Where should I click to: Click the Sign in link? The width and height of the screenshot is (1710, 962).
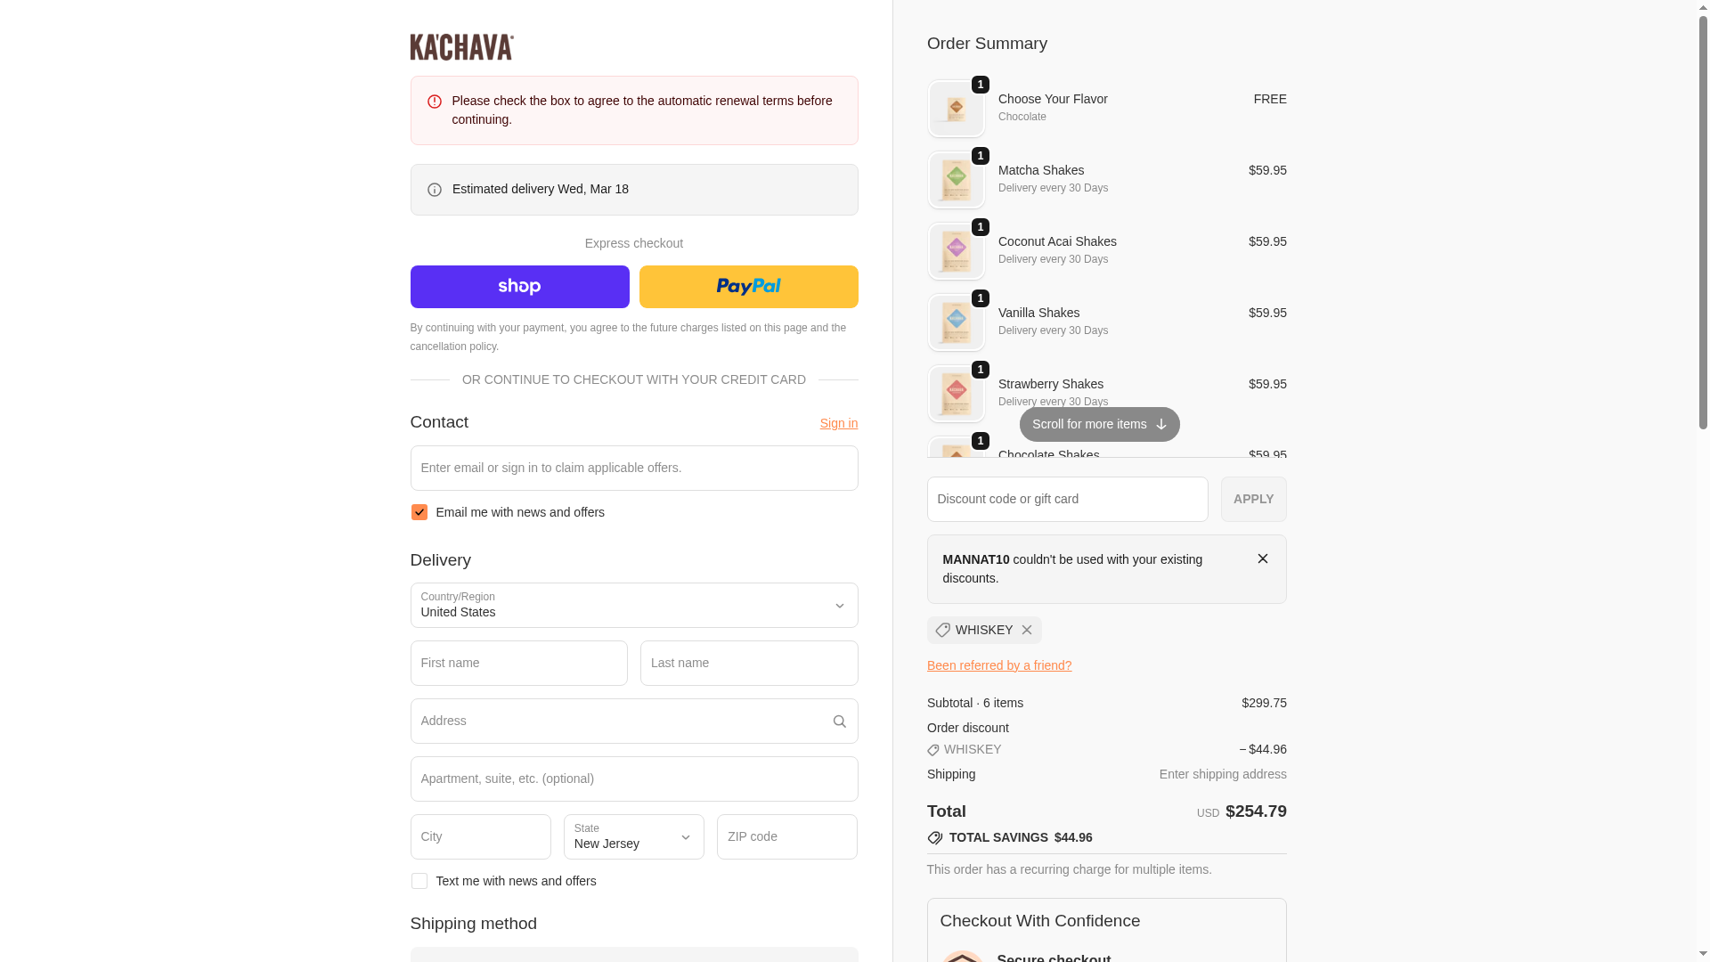[838, 423]
